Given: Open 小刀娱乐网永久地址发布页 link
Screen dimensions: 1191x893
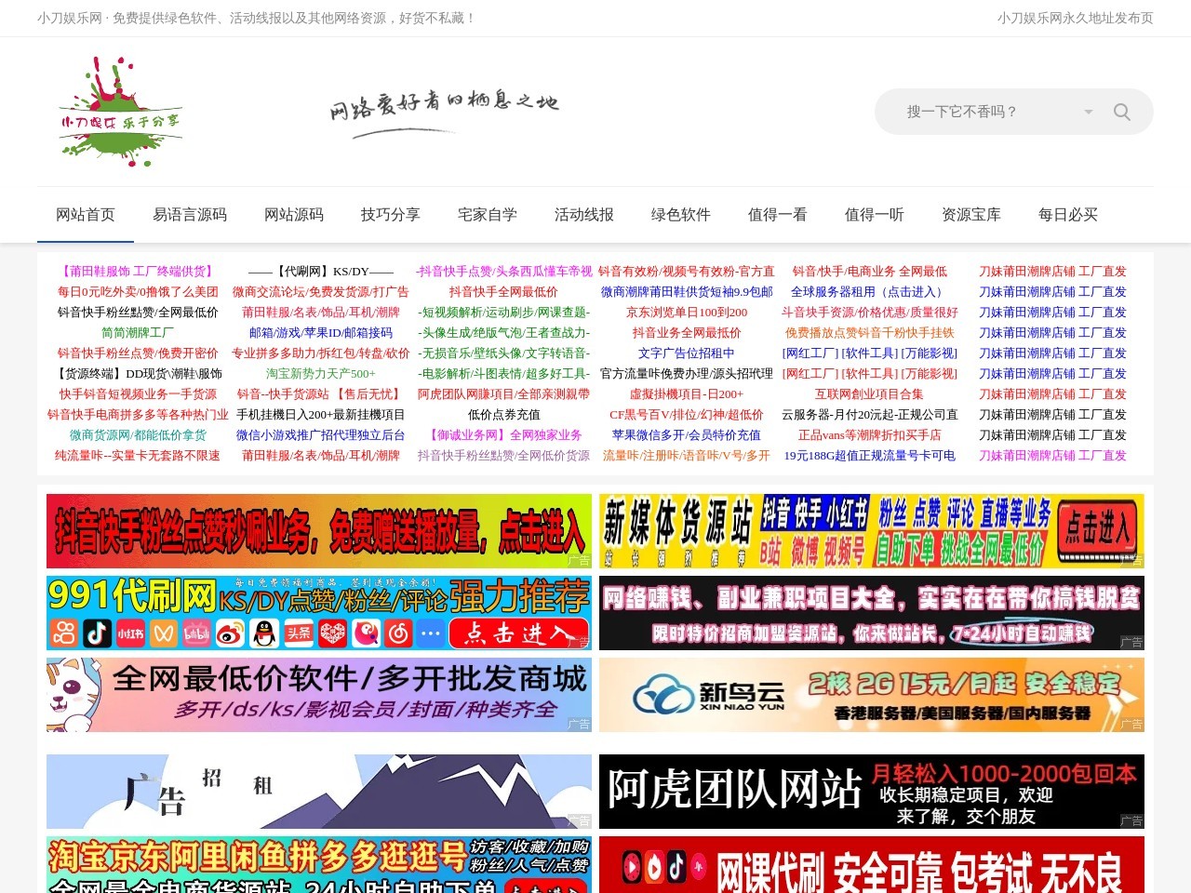Looking at the screenshot, I should [x=1076, y=18].
